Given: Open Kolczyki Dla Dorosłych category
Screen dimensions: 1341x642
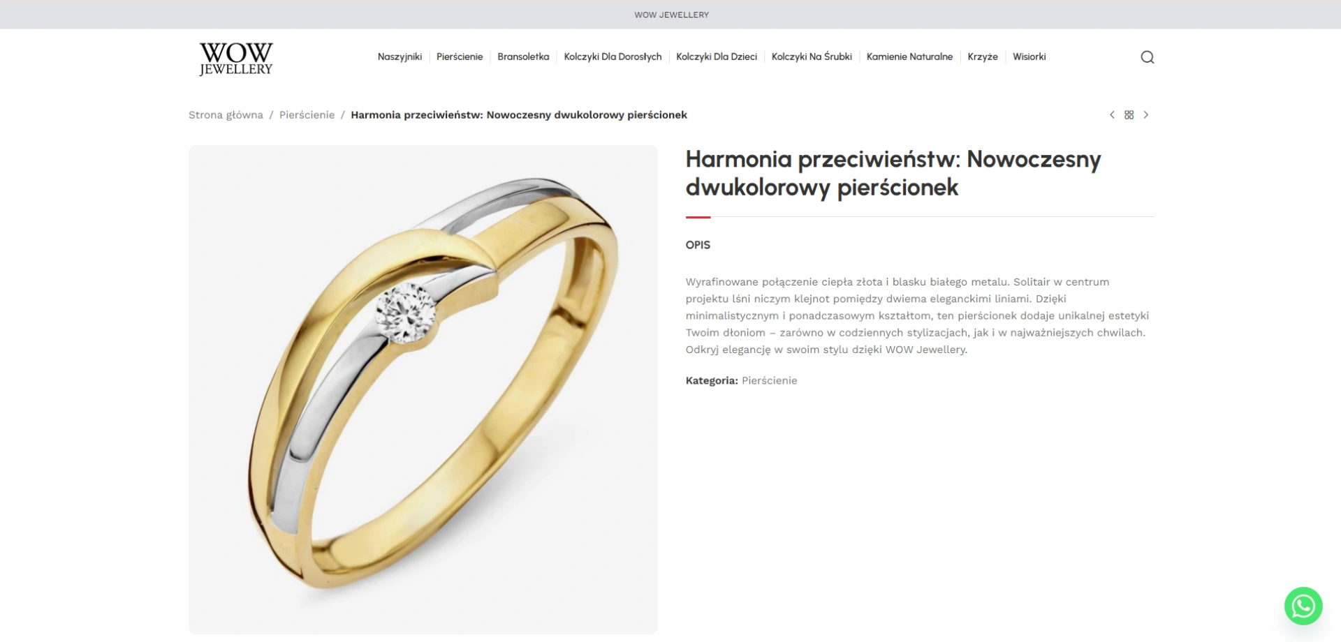Looking at the screenshot, I should pyautogui.click(x=613, y=57).
